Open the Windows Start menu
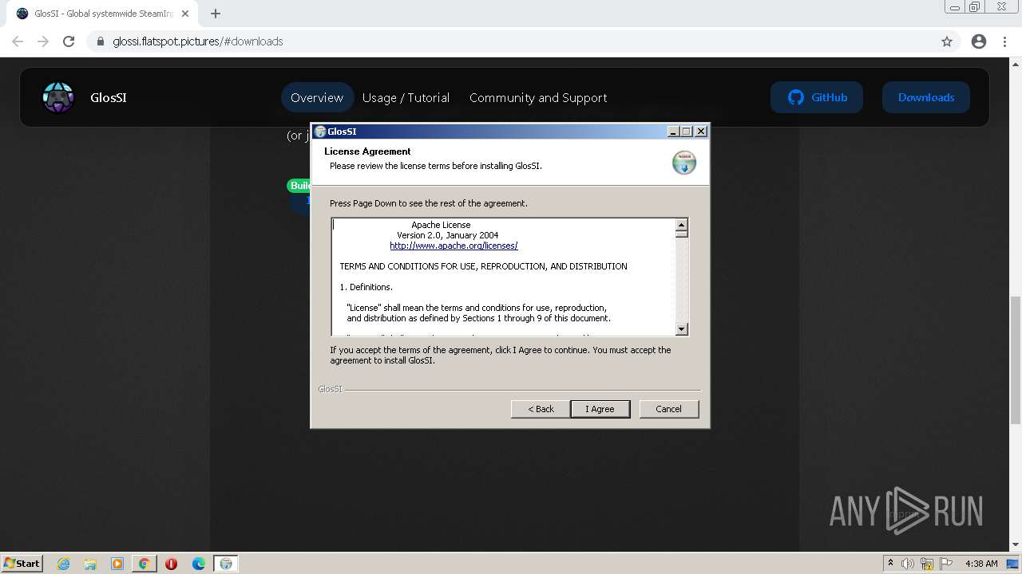The height and width of the screenshot is (574, 1022). pos(22,563)
